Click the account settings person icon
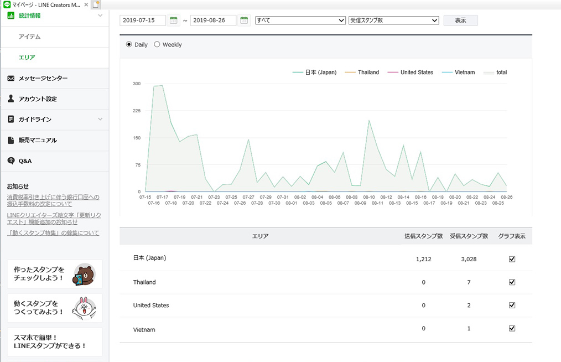The width and height of the screenshot is (561, 362). (11, 99)
